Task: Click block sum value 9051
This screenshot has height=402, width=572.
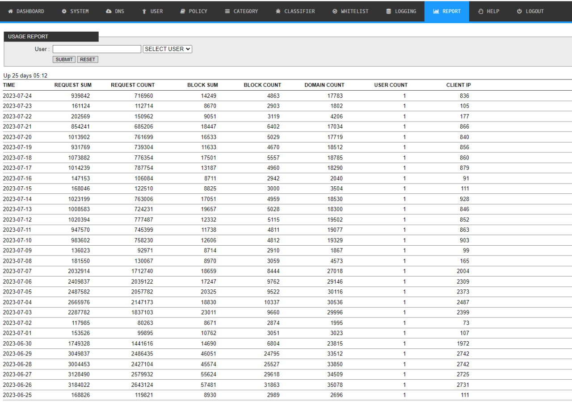Action: pos(209,116)
